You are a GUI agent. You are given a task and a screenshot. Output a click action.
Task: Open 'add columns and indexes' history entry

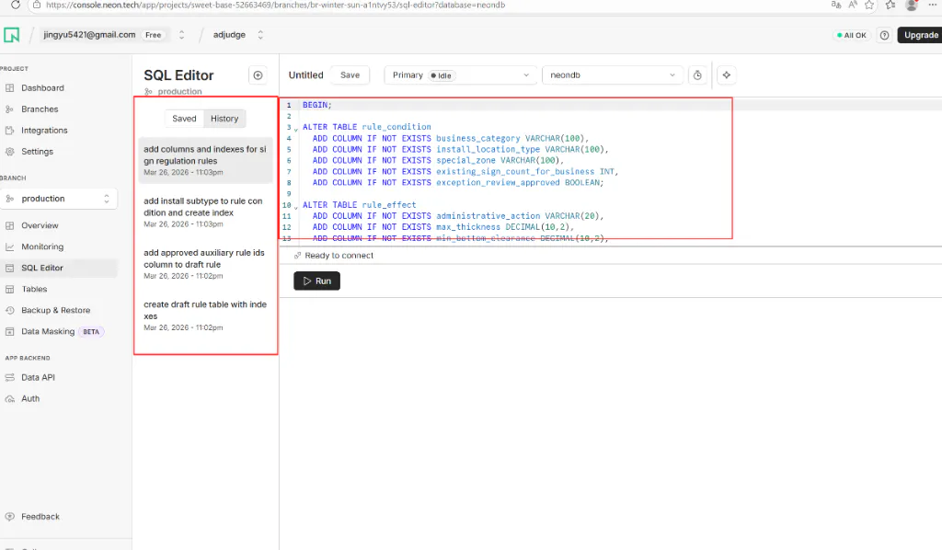coord(205,160)
